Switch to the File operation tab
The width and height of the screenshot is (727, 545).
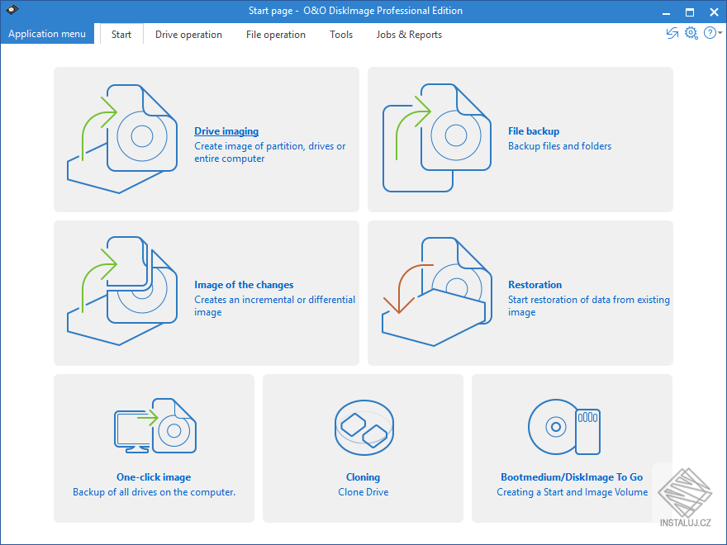click(275, 35)
